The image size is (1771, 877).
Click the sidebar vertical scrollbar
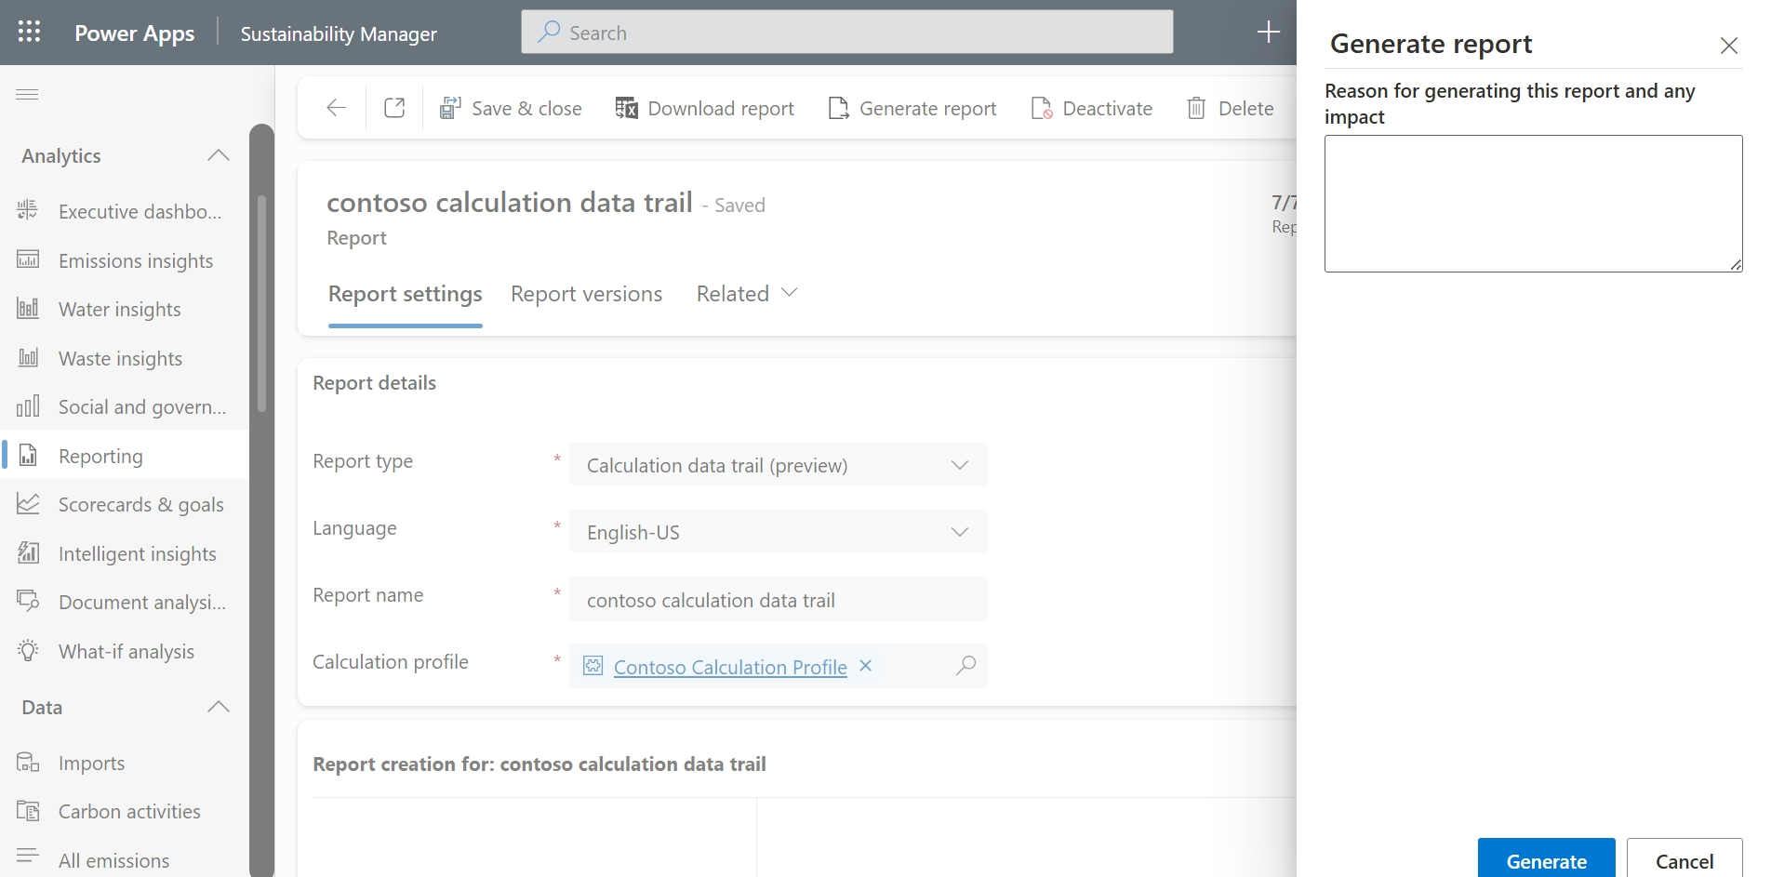pyautogui.click(x=261, y=302)
